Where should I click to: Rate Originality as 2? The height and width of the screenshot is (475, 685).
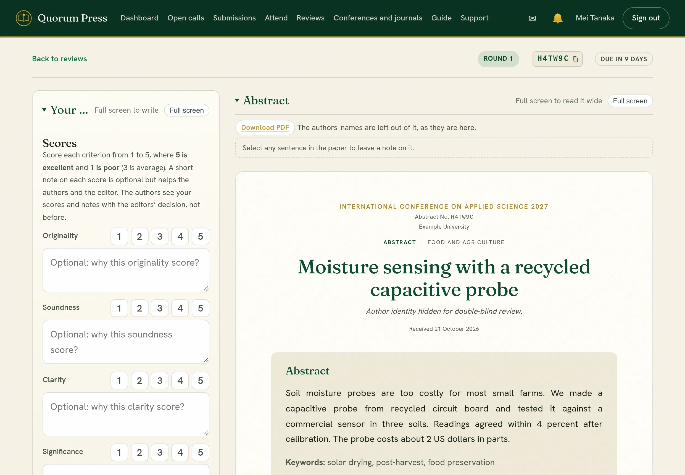[139, 236]
